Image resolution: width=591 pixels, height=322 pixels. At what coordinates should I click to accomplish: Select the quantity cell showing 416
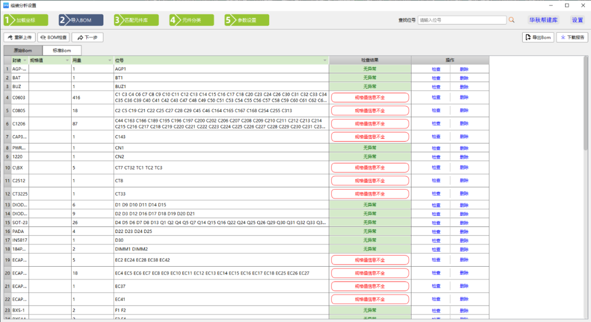(x=92, y=97)
